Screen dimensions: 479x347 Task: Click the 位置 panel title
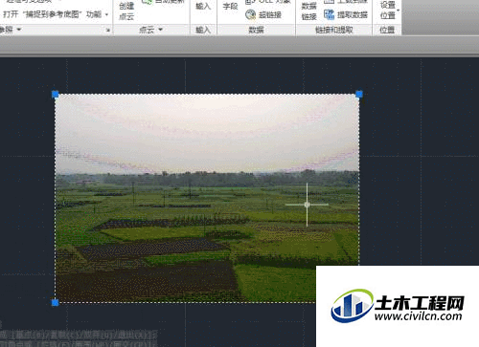(387, 30)
